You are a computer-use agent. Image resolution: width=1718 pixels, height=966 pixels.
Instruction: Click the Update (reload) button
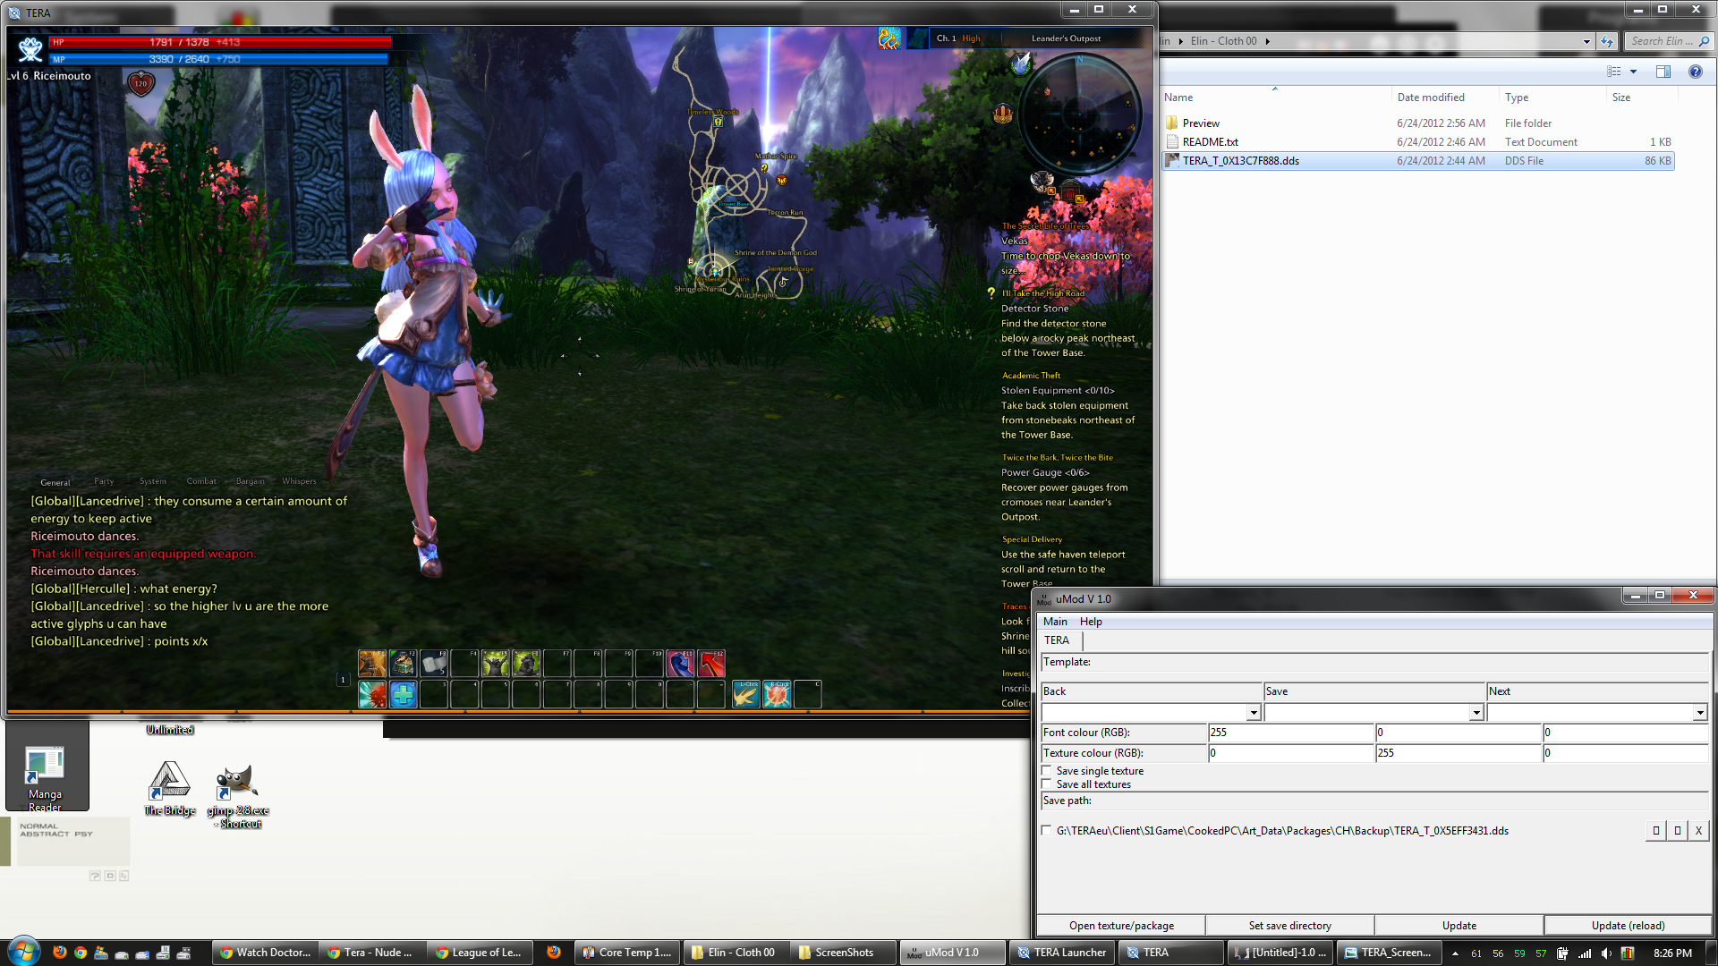coord(1628,926)
